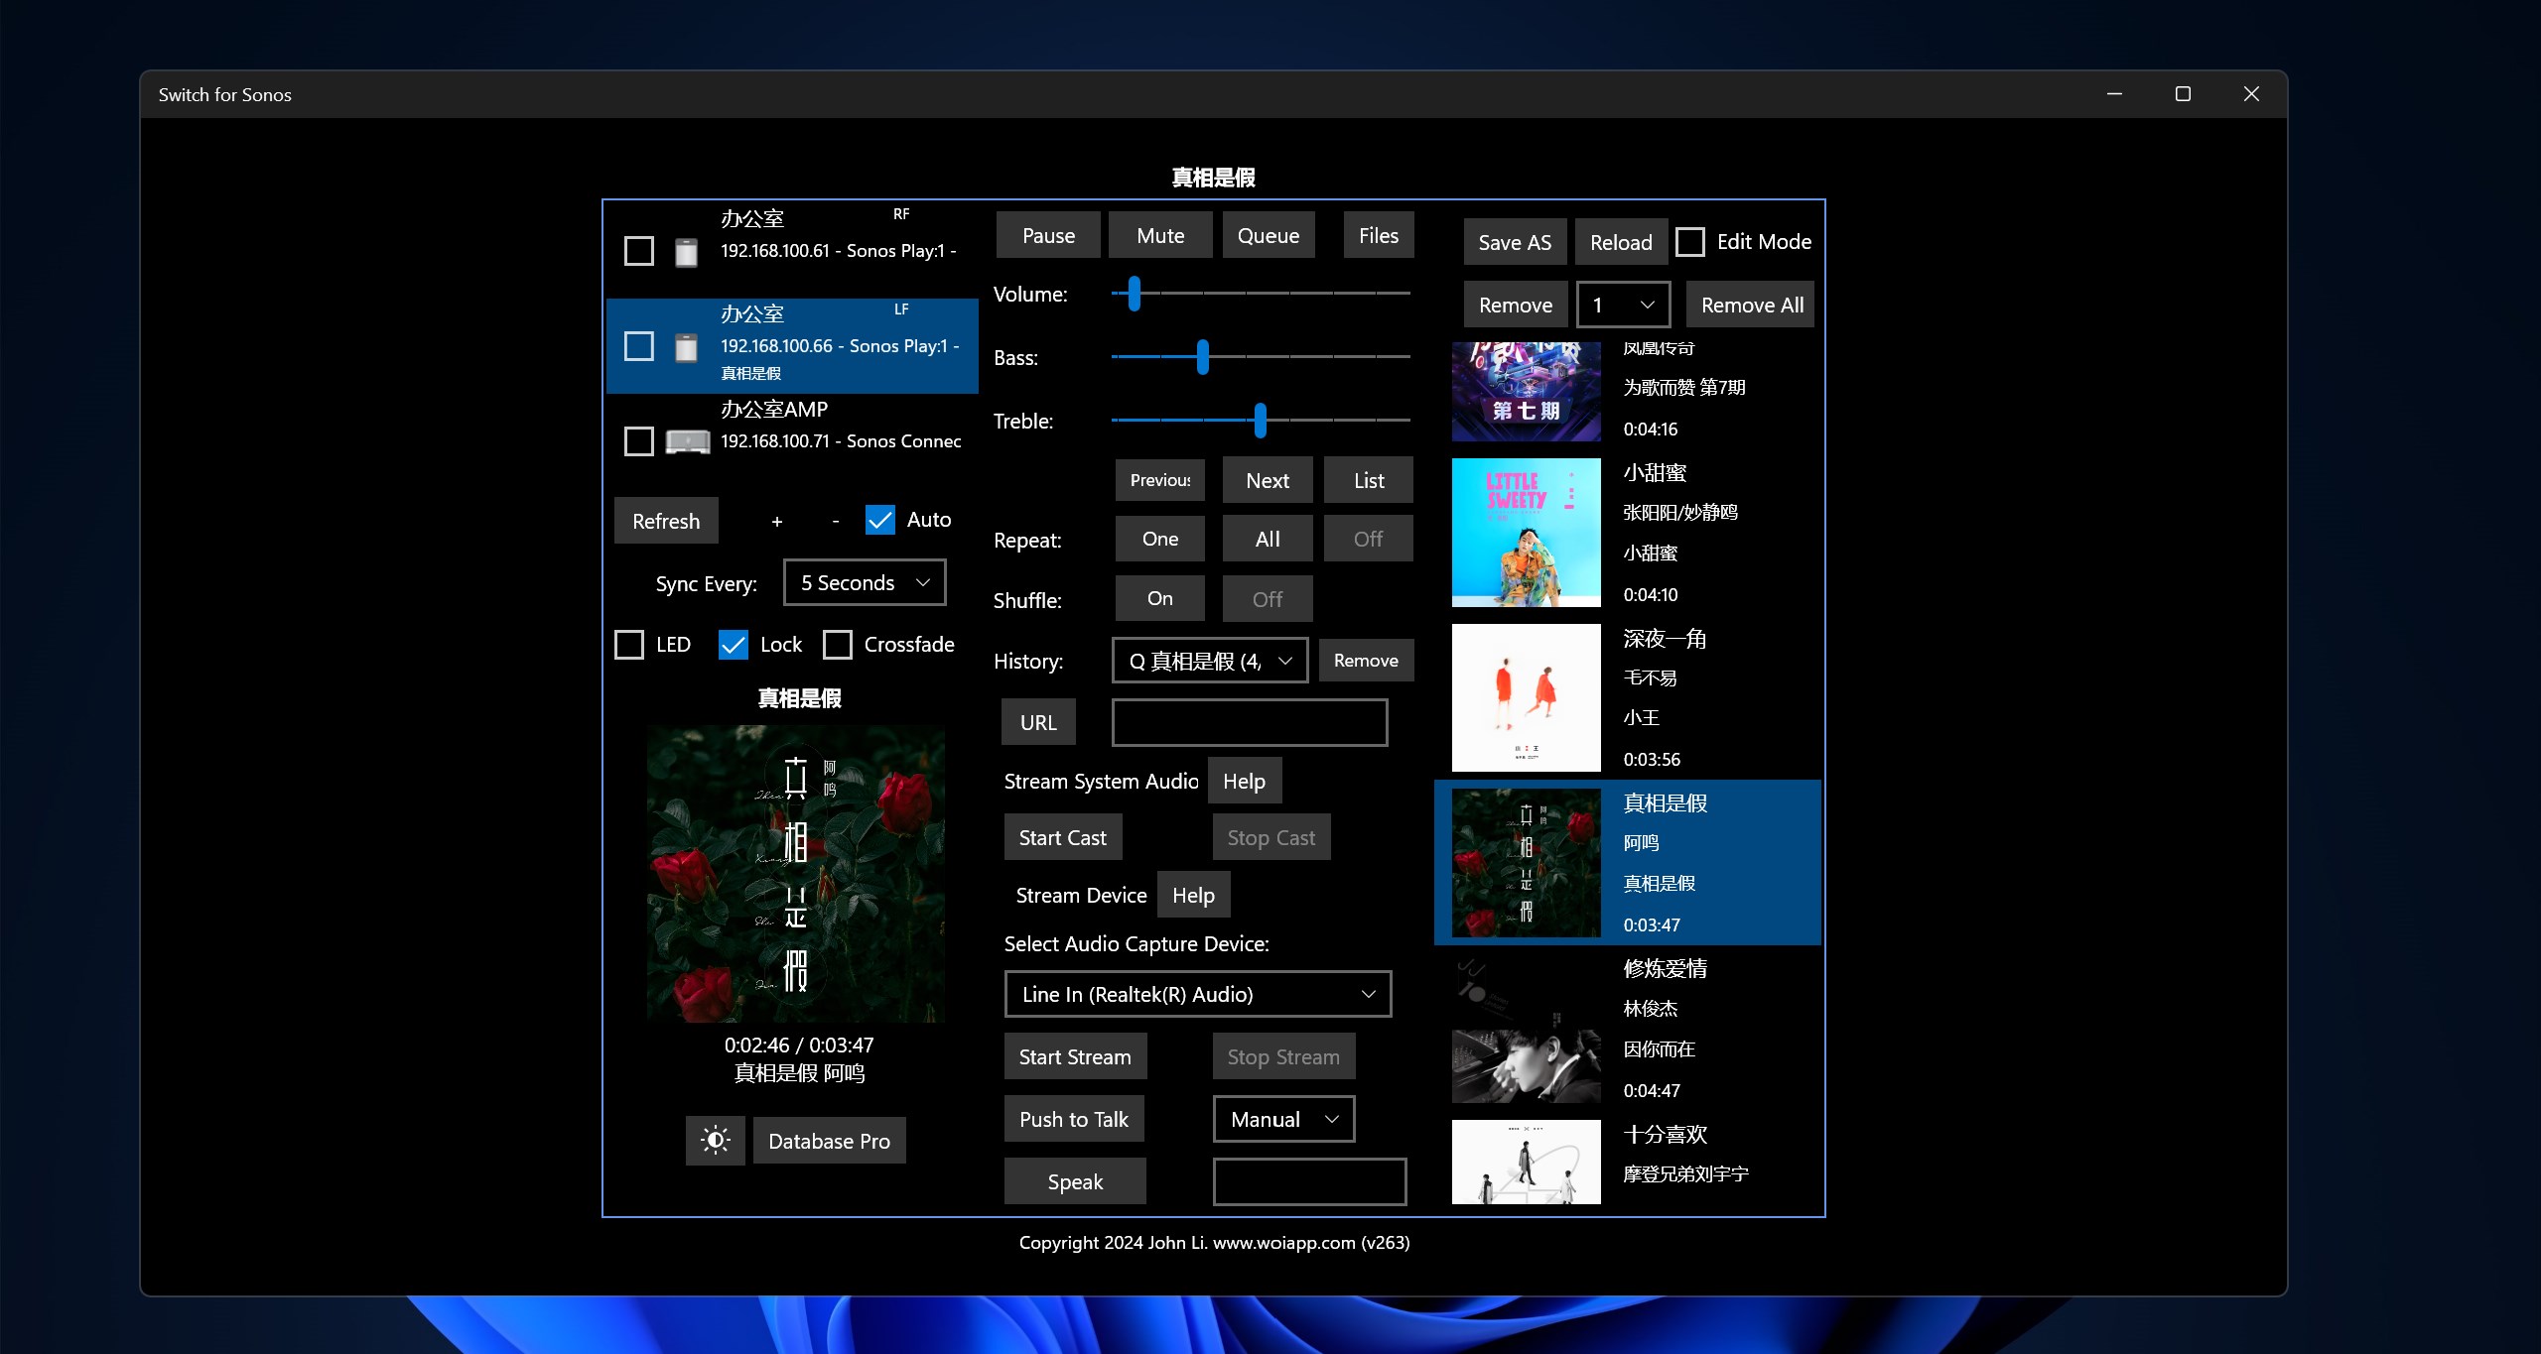Image resolution: width=2541 pixels, height=1354 pixels.
Task: Open the Files view
Action: [x=1378, y=235]
